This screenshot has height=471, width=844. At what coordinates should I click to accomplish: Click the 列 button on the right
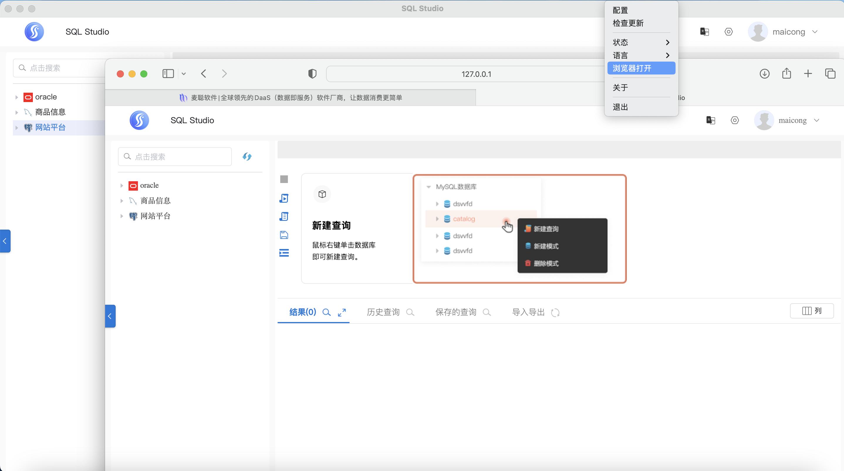tap(811, 311)
